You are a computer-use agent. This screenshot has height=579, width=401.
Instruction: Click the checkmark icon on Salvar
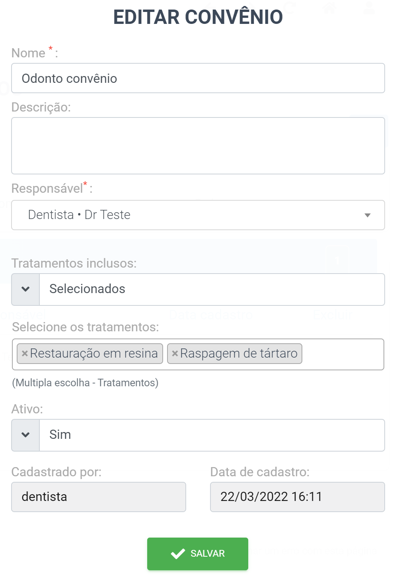(x=178, y=554)
